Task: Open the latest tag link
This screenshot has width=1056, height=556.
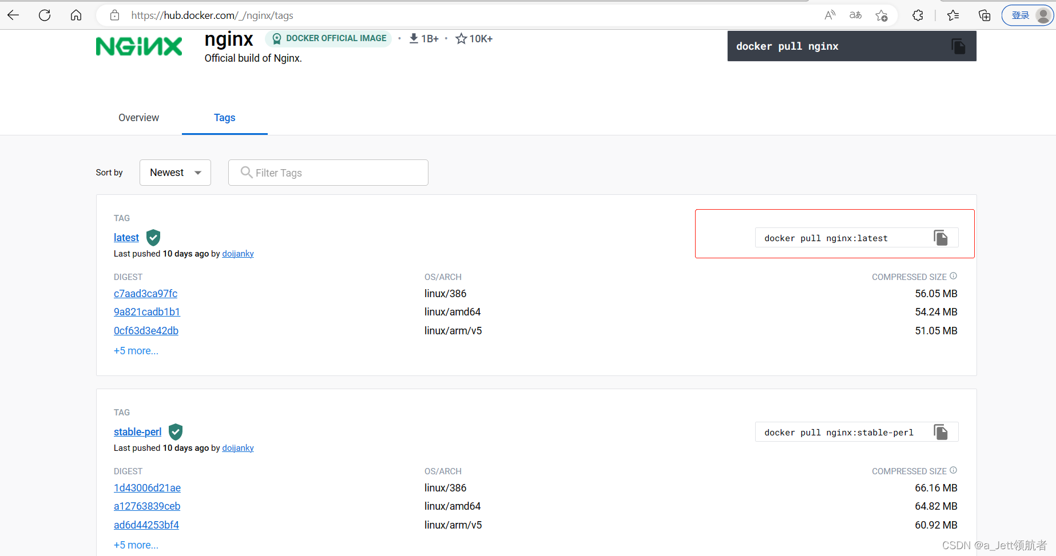Action: click(x=126, y=238)
